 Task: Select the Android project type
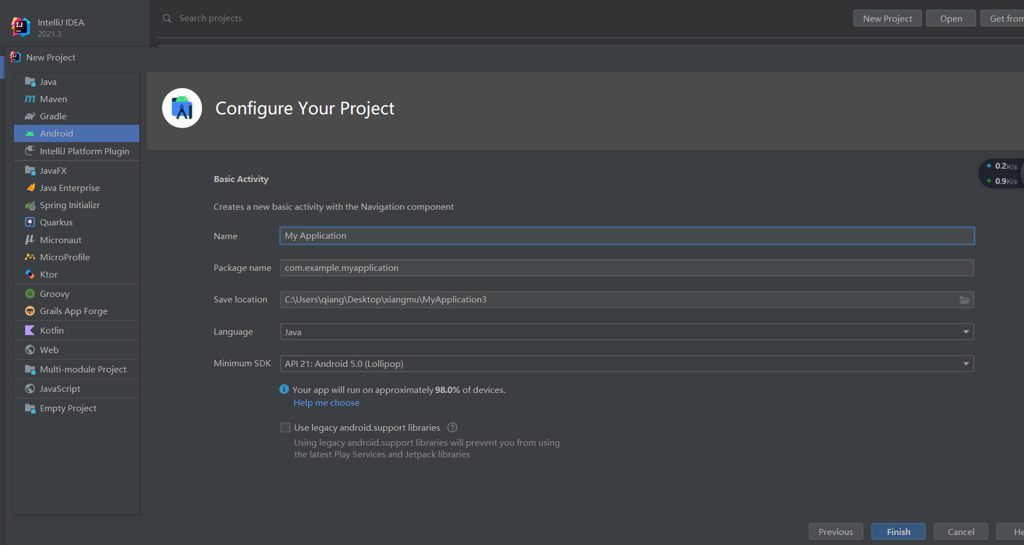tap(77, 133)
